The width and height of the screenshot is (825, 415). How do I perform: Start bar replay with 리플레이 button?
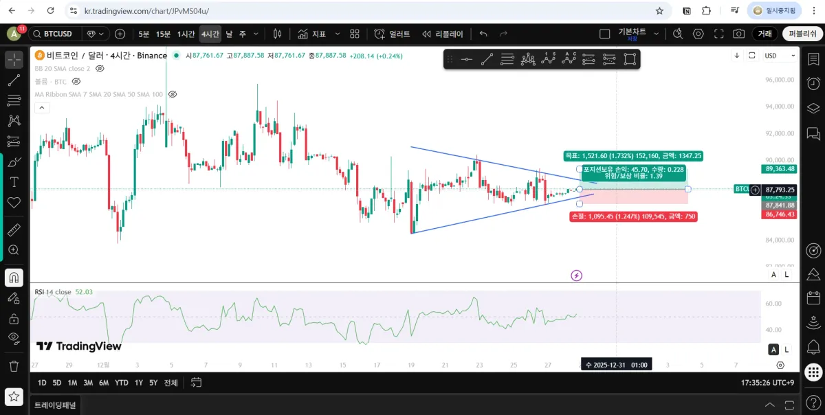pyautogui.click(x=443, y=34)
